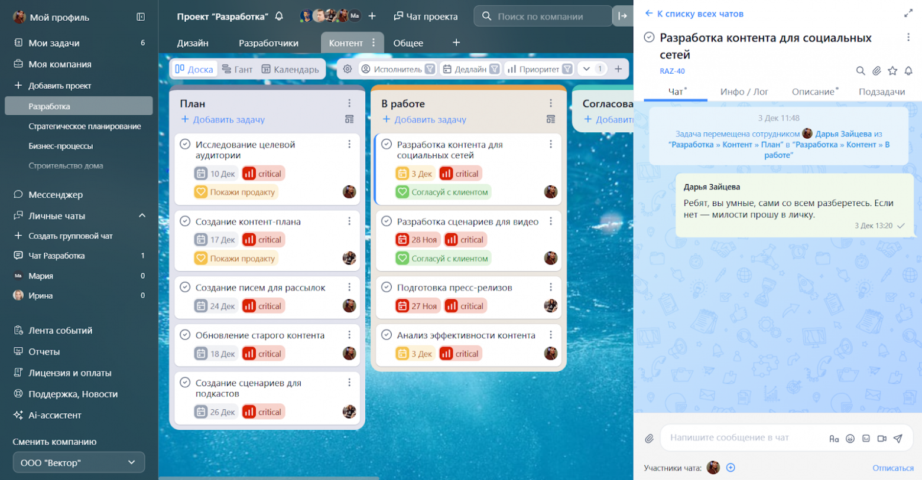
Task: Click the Отписаться link
Action: [x=892, y=468]
